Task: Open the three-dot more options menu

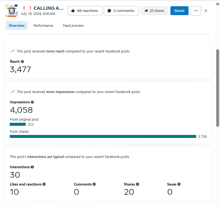Action: (x=196, y=11)
